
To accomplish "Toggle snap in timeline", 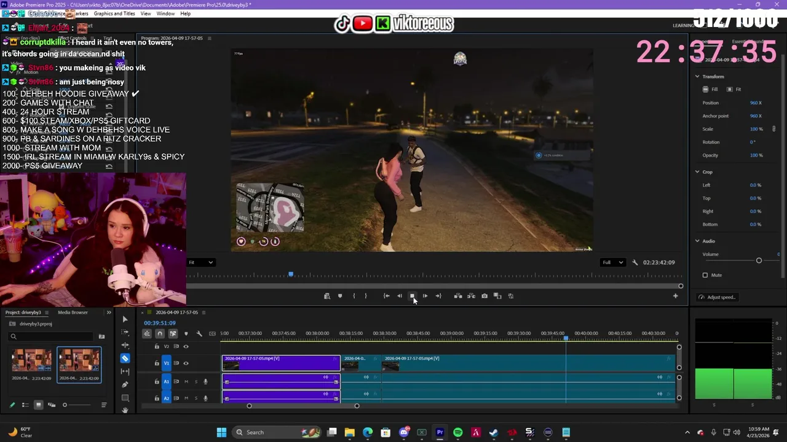I will pos(160,333).
